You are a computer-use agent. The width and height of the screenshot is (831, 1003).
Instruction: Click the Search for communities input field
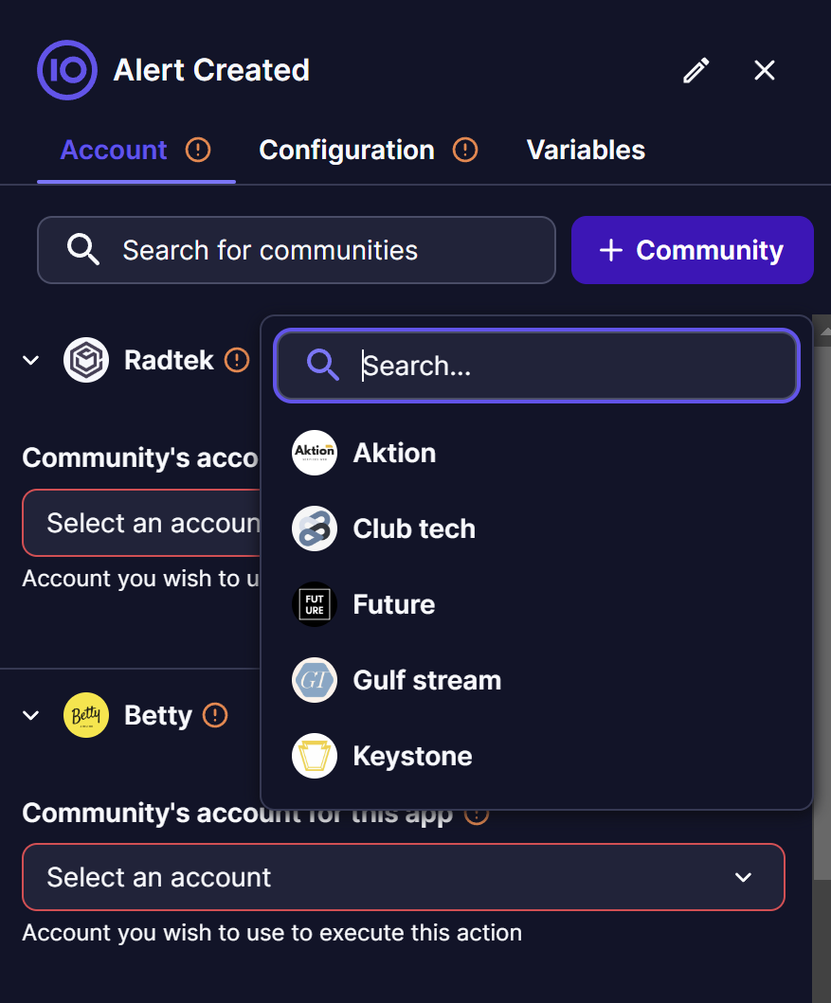click(x=297, y=250)
